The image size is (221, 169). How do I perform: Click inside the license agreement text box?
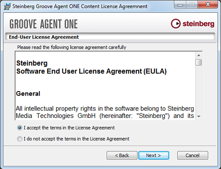coord(105,86)
